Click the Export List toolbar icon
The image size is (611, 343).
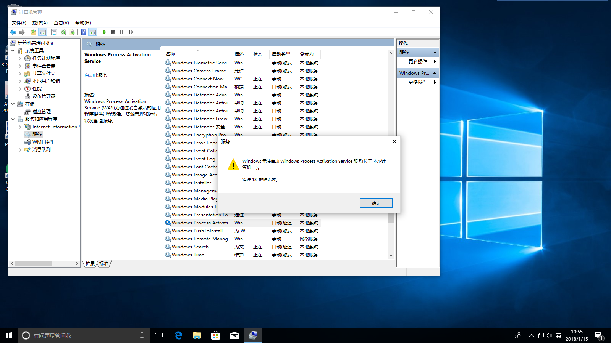click(72, 32)
